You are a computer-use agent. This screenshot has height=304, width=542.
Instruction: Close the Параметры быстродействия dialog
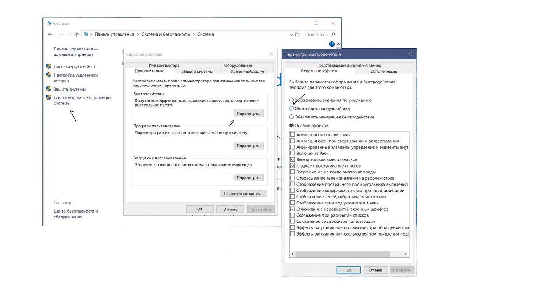(410, 54)
